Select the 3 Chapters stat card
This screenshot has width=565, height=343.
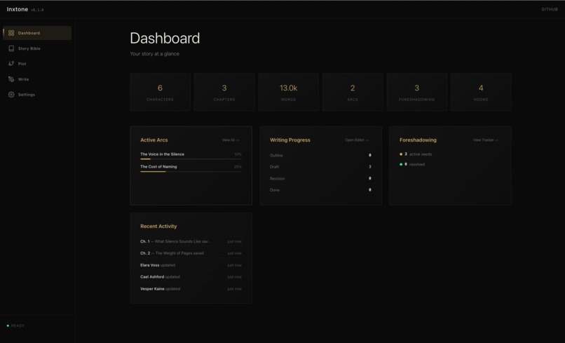(224, 92)
